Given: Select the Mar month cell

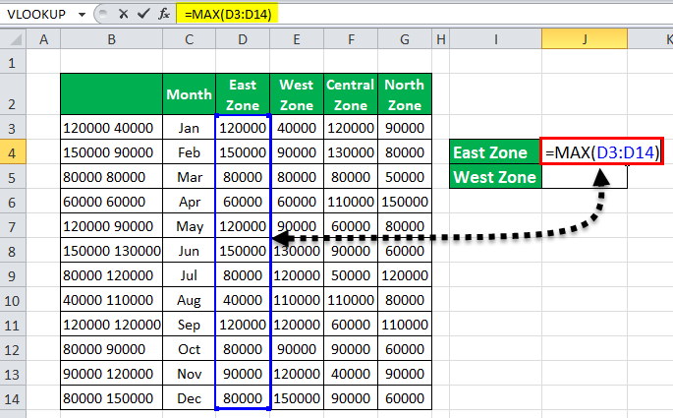Looking at the screenshot, I should point(189,177).
